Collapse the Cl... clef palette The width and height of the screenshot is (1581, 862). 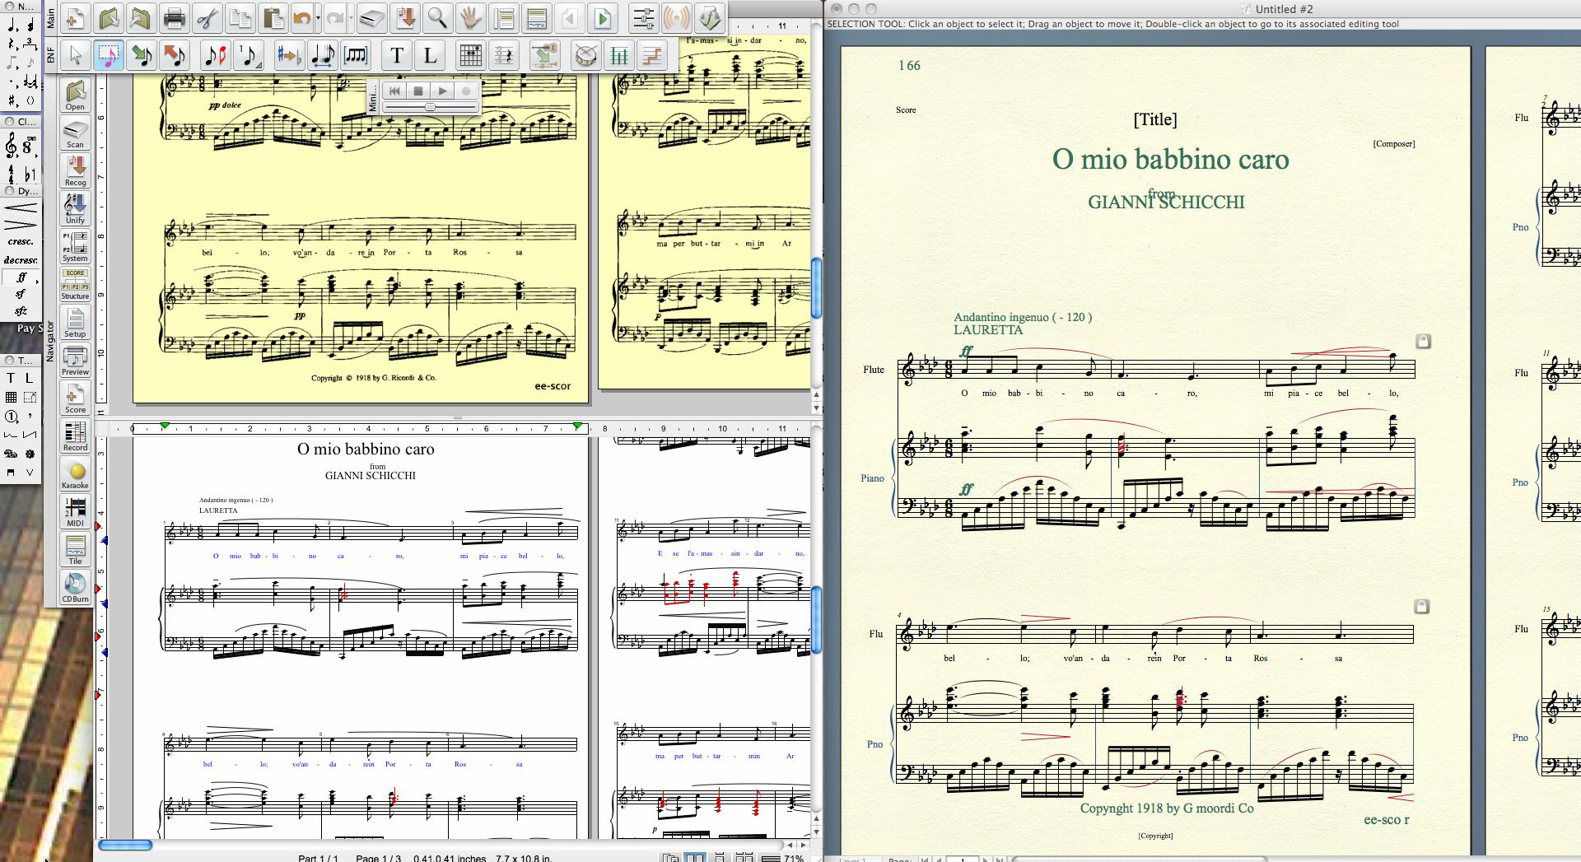[10, 121]
